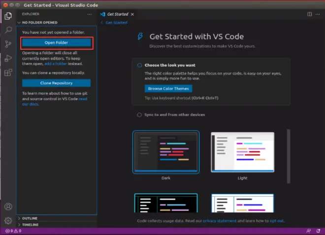The height and width of the screenshot is (235, 325).
Task: Click the notifications bell in status bar
Action: point(319,231)
